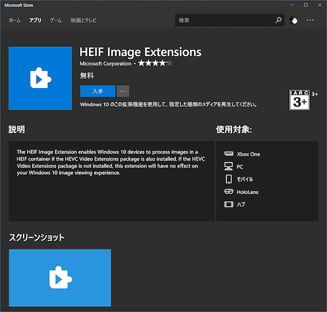Viewport: 327px width, 312px height.
Task: Click the ハブ hub device icon
Action: point(229,204)
